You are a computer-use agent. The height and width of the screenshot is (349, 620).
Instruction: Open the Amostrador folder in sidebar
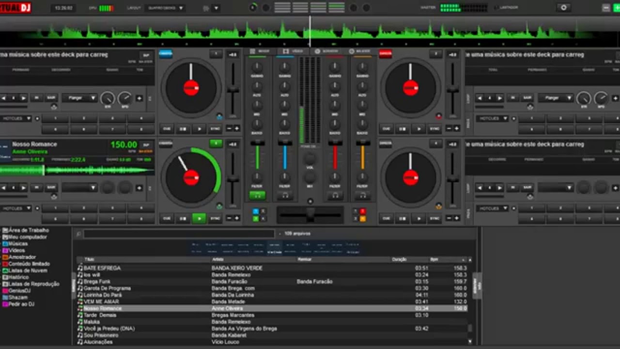(19, 257)
